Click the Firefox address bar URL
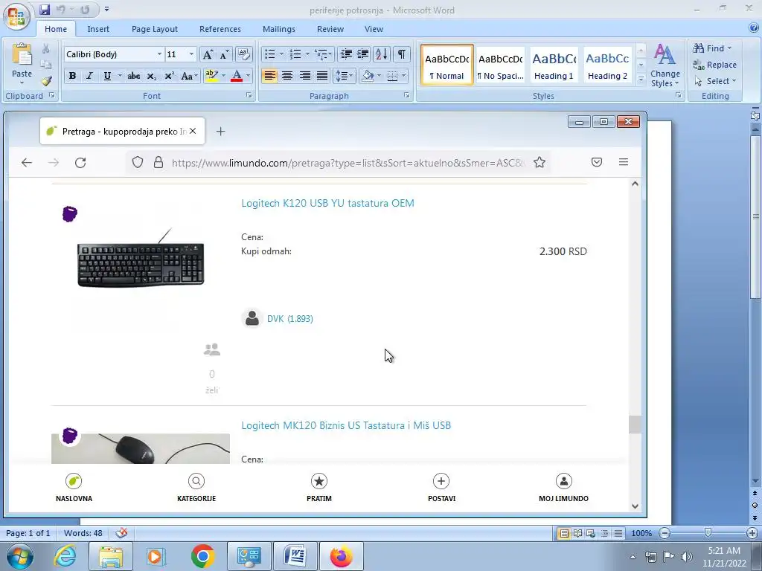The image size is (762, 571). pos(348,163)
